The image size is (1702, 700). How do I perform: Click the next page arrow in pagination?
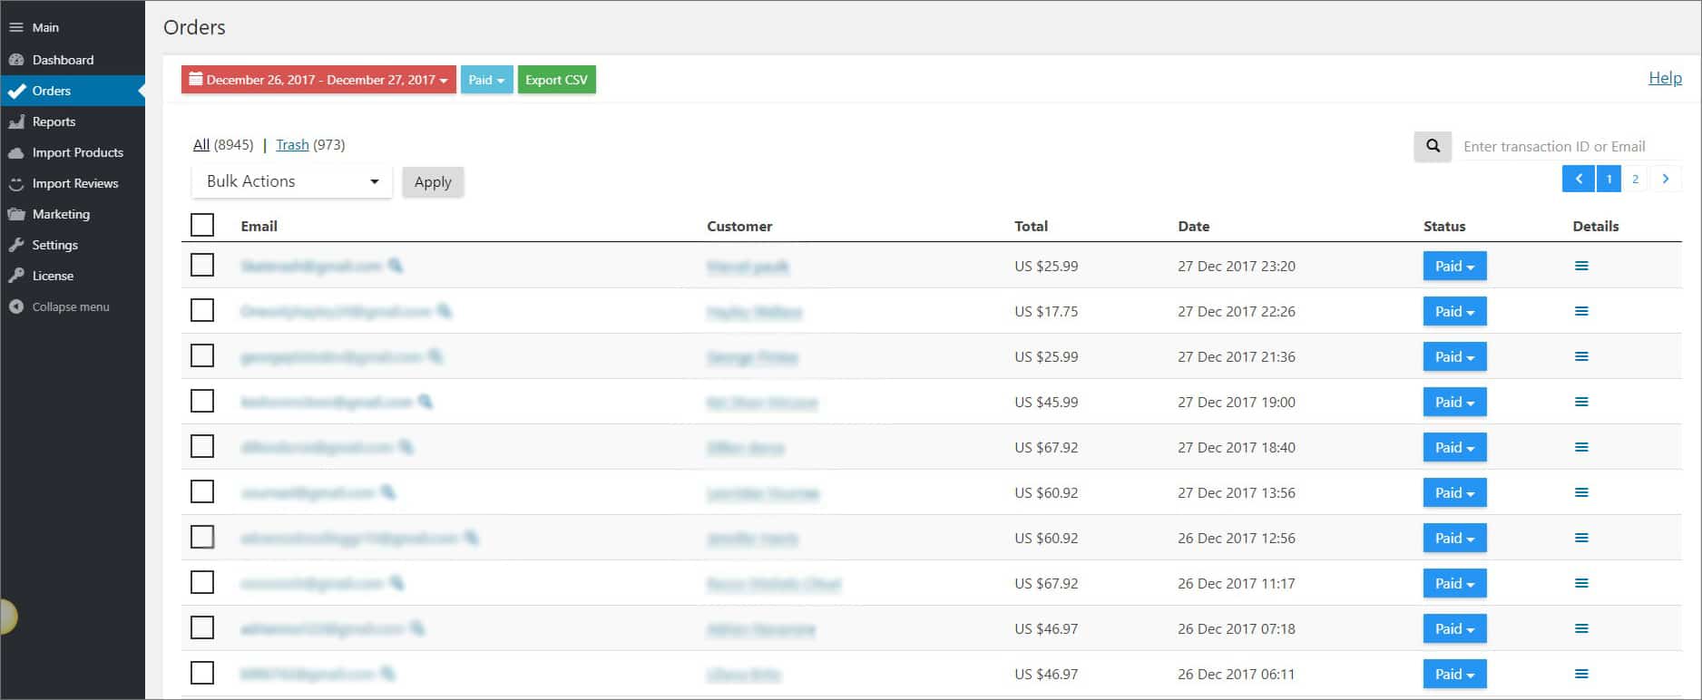(x=1665, y=179)
